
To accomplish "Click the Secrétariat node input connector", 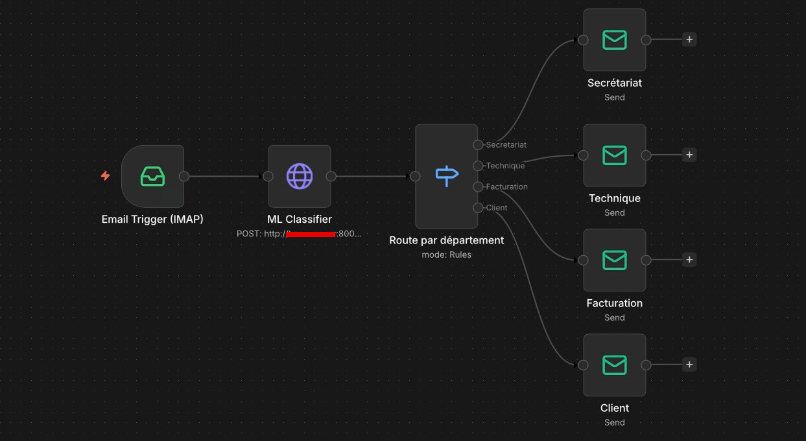I will [583, 40].
